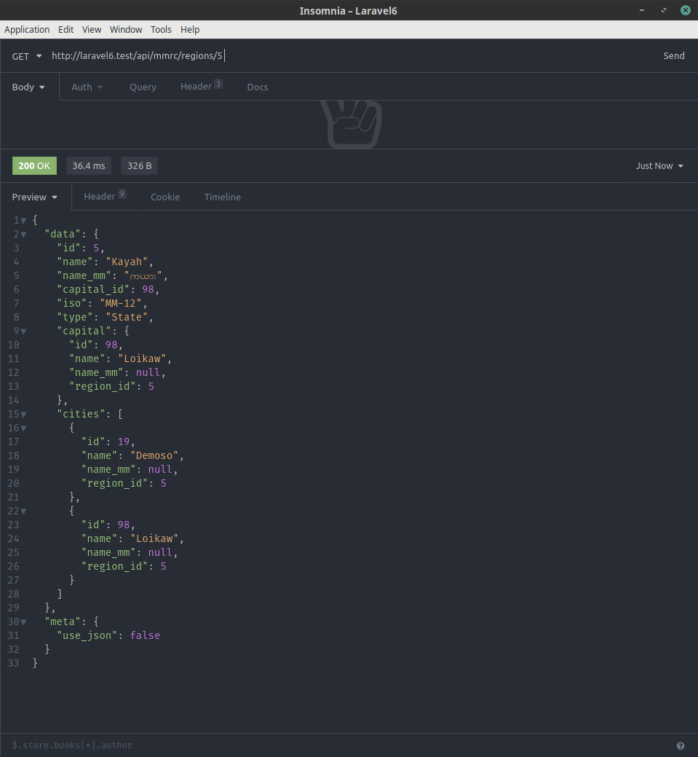Viewport: 698px width, 757px height.
Task: Click the response filter field with $.store.books[*].author
Action: [x=338, y=745]
